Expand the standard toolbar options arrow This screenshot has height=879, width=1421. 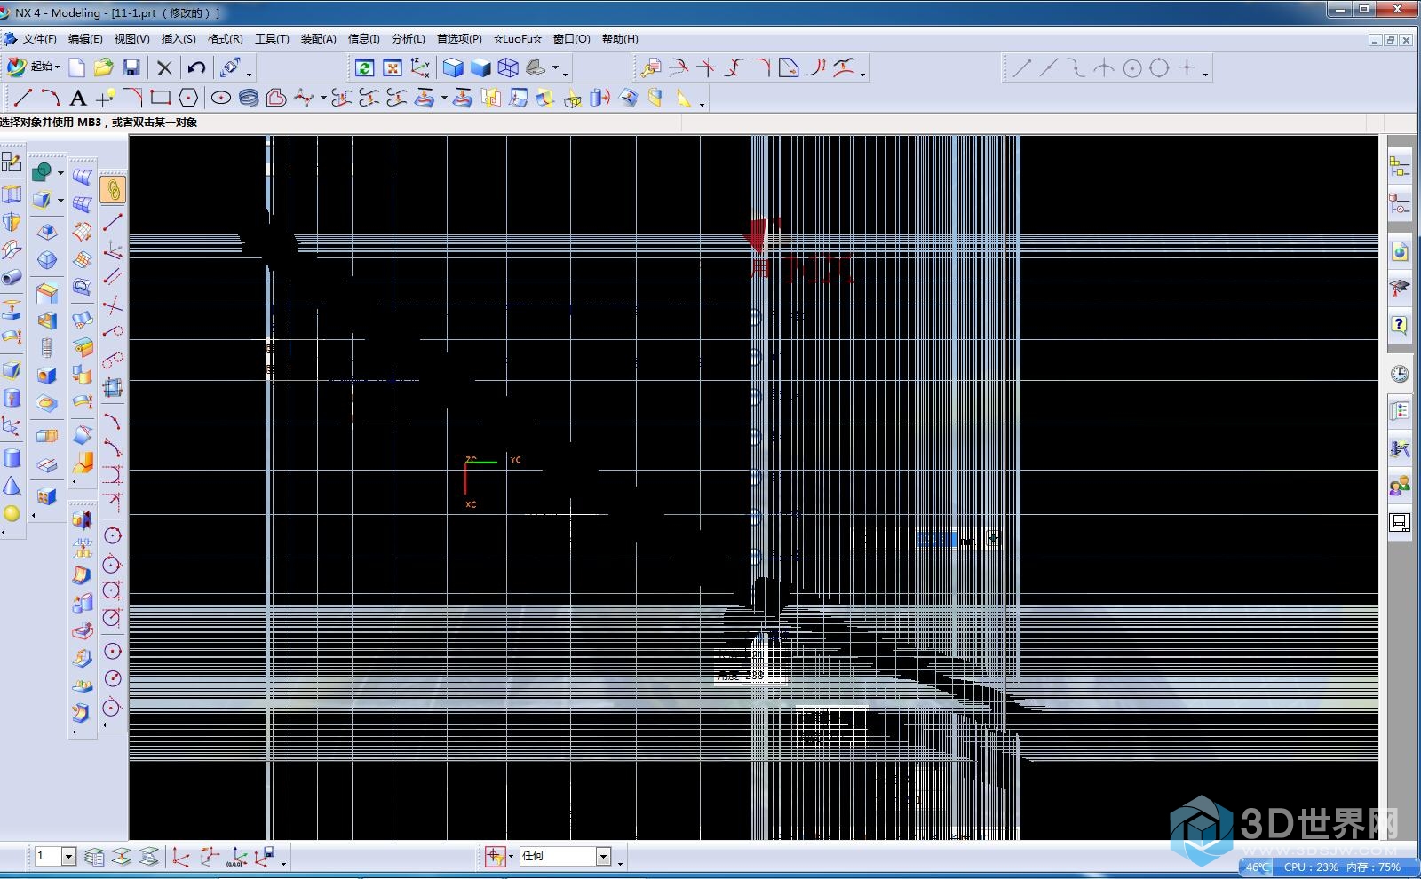click(x=250, y=75)
